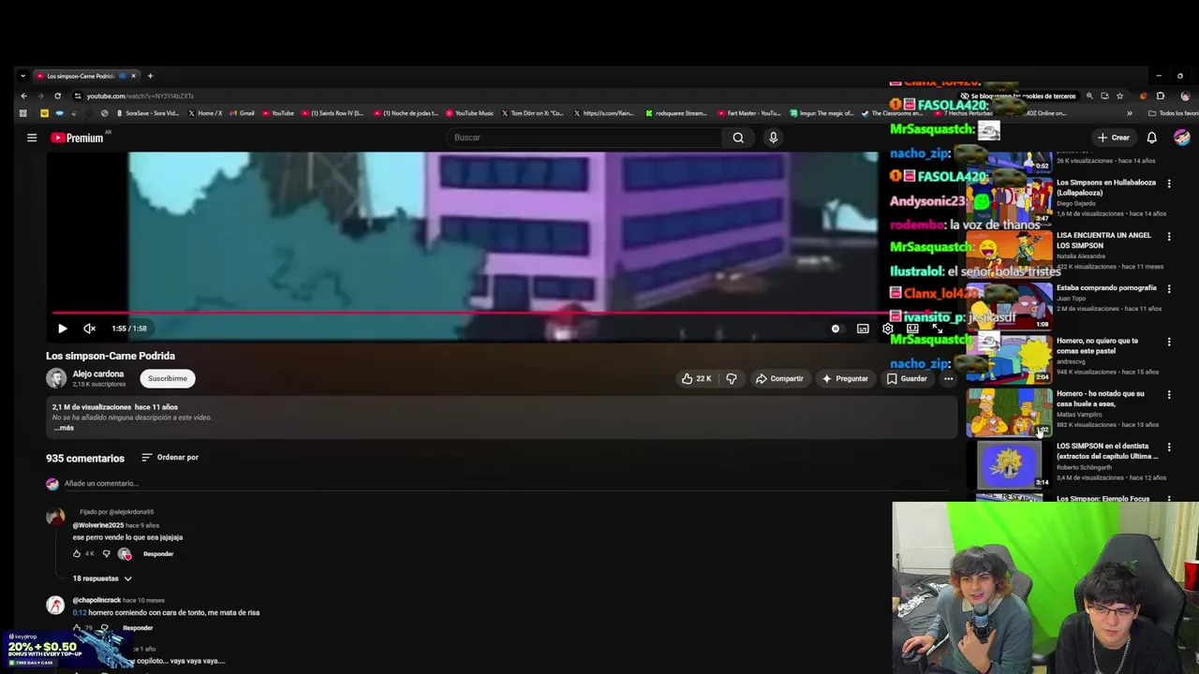The image size is (1199, 674).
Task: Expand the 18 respuestas replies
Action: pos(102,579)
